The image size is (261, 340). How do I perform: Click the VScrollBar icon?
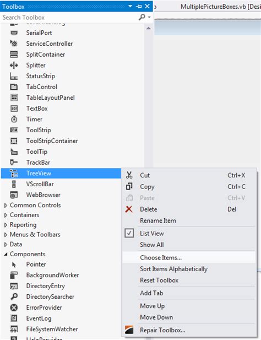pos(14,184)
